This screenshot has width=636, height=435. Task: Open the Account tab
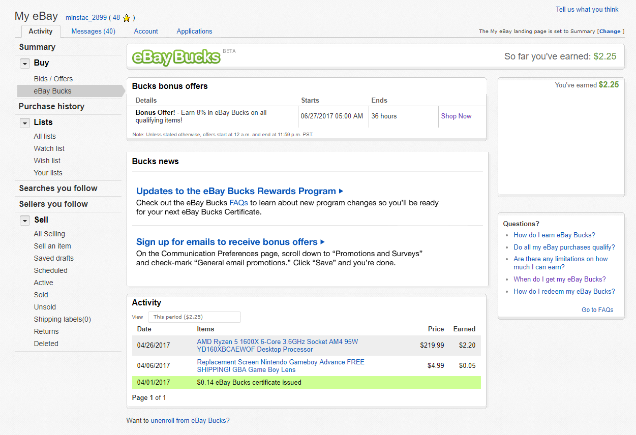point(146,31)
